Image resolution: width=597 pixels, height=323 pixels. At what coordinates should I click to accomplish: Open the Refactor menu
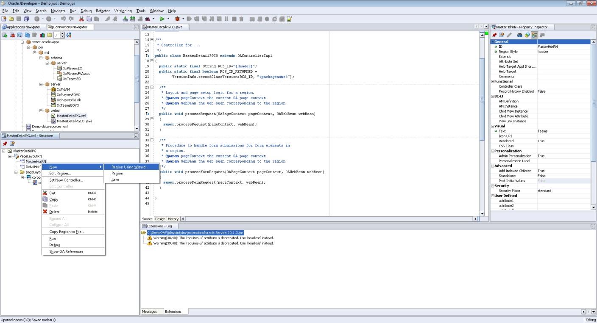[x=103, y=11]
